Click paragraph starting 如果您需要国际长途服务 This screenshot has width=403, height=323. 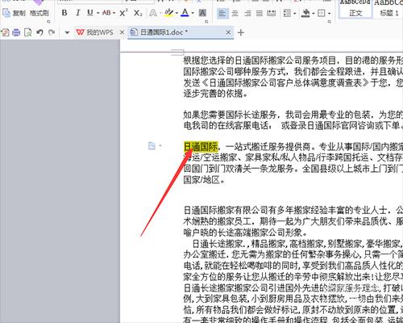[x=293, y=120]
